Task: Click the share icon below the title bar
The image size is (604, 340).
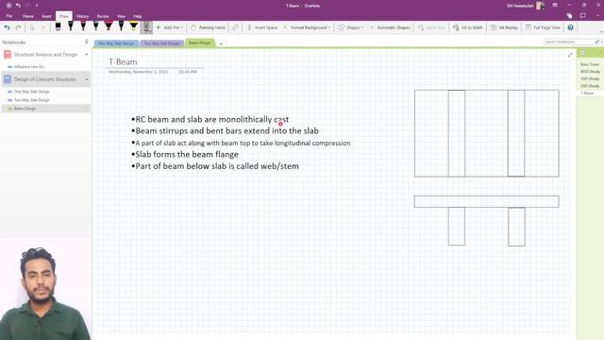Action: pyautogui.click(x=569, y=16)
